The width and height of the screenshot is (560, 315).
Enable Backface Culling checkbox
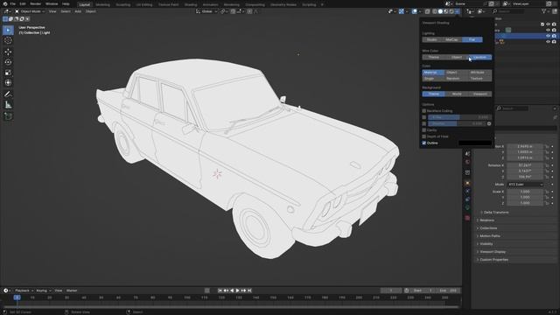[423, 111]
